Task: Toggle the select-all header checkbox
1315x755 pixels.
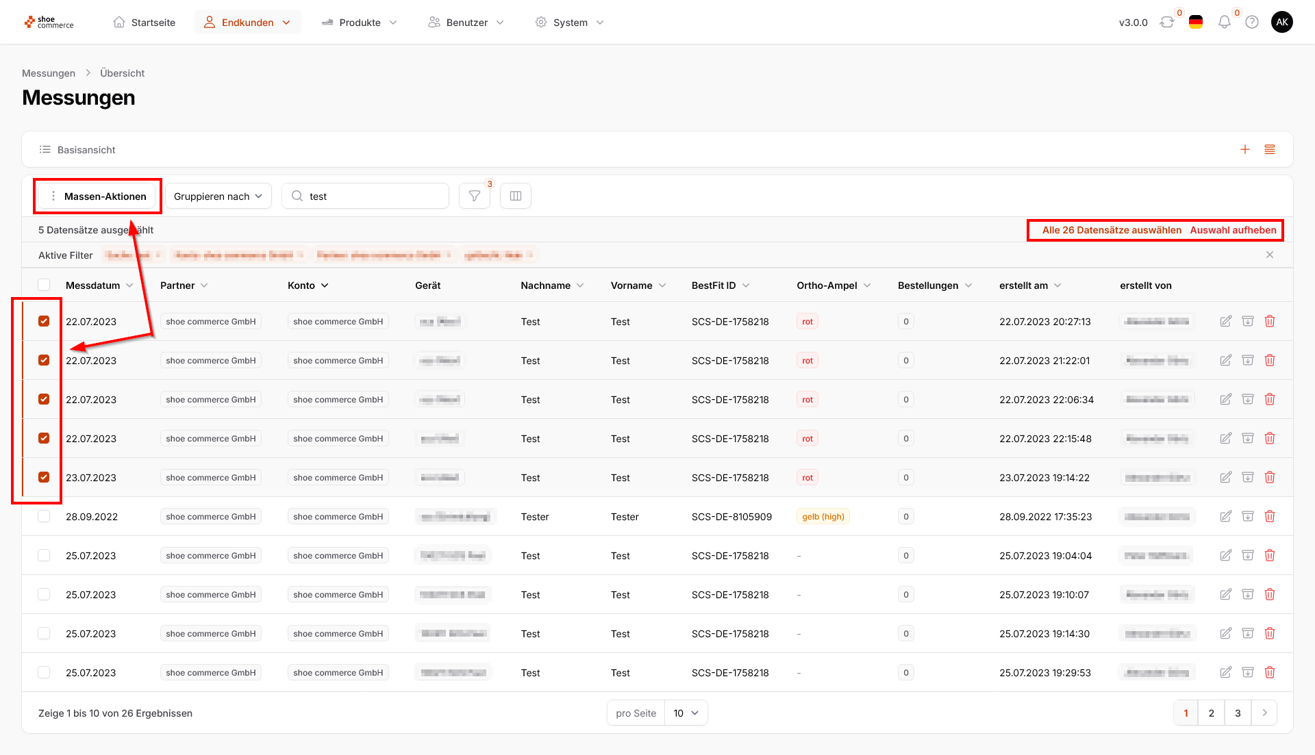Action: 44,285
